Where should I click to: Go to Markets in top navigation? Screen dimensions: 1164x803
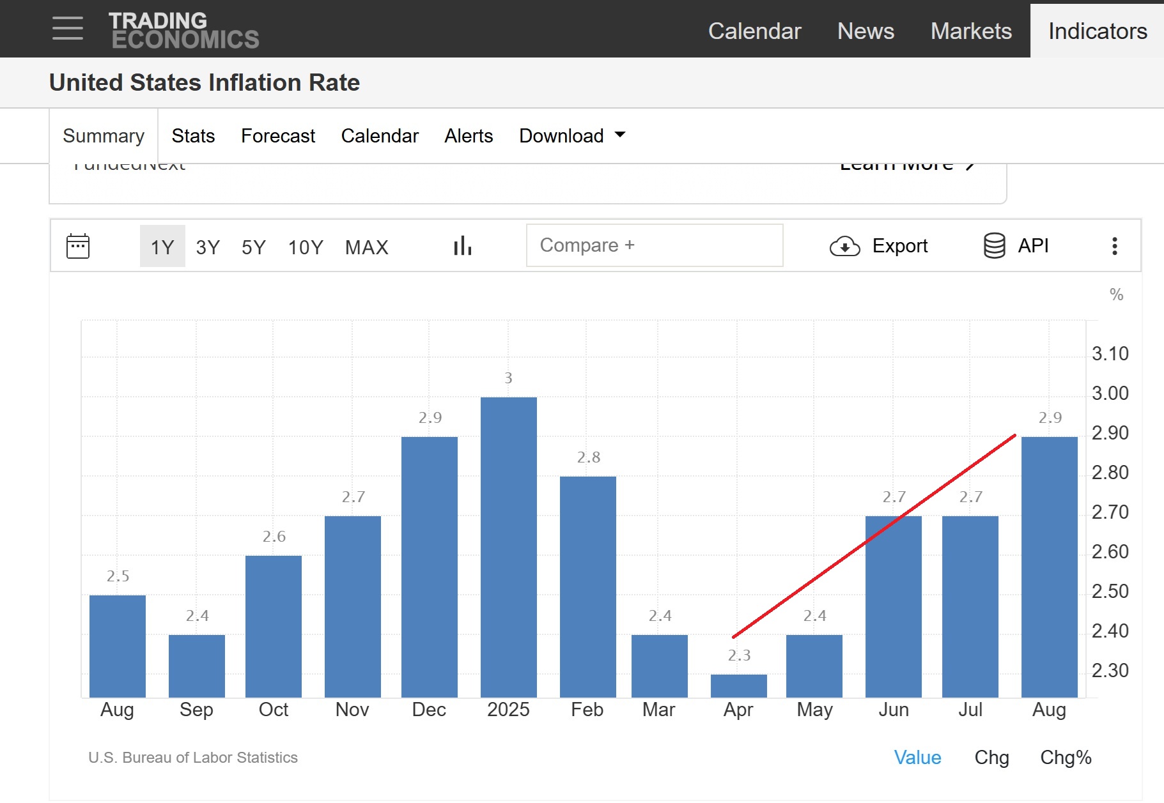[x=970, y=31]
